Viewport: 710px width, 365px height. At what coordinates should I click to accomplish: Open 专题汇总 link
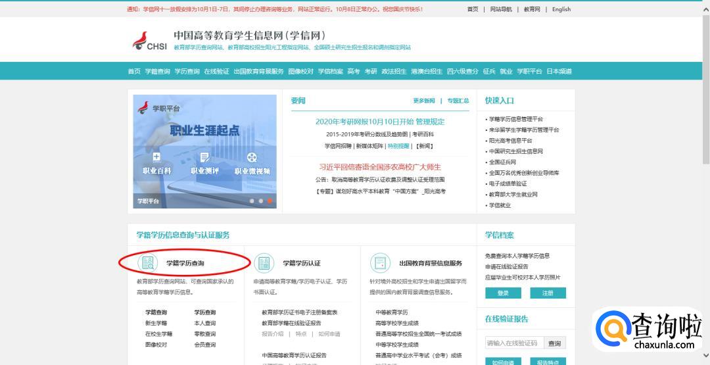point(458,101)
